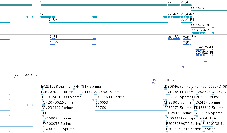Click the AT06801.5prime EST label

[108, 92]
